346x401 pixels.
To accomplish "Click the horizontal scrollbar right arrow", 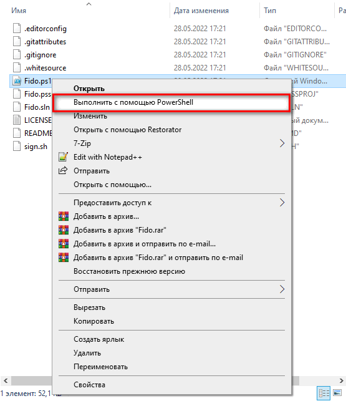I will (x=341, y=380).
